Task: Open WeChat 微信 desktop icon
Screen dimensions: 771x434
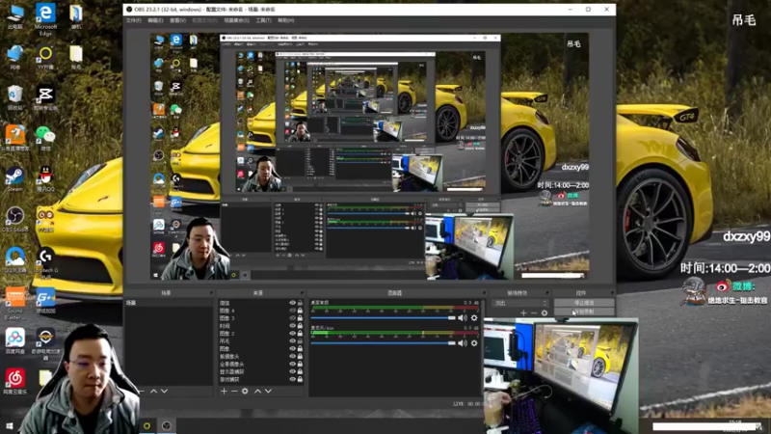Action: click(45, 139)
